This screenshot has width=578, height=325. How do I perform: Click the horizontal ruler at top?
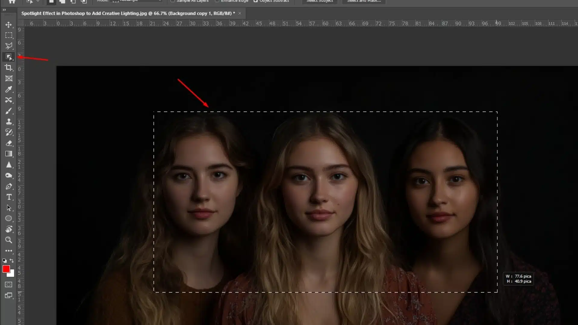[x=301, y=23]
